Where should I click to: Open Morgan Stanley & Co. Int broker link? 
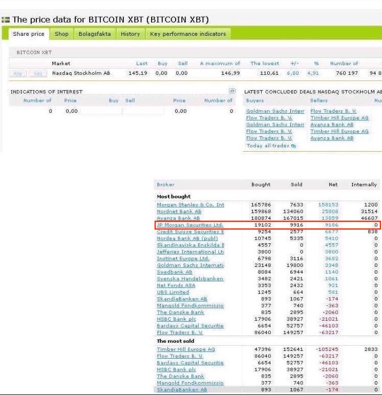click(190, 205)
